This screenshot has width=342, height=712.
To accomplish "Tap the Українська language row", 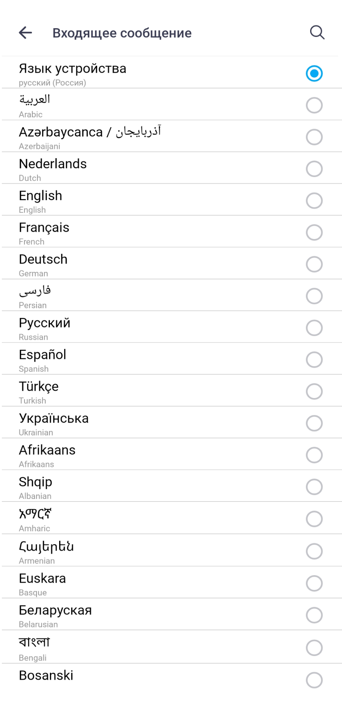I will [139, 423].
